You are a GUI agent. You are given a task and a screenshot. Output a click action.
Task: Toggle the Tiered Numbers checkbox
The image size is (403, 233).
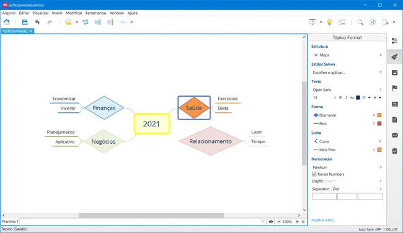pos(314,174)
